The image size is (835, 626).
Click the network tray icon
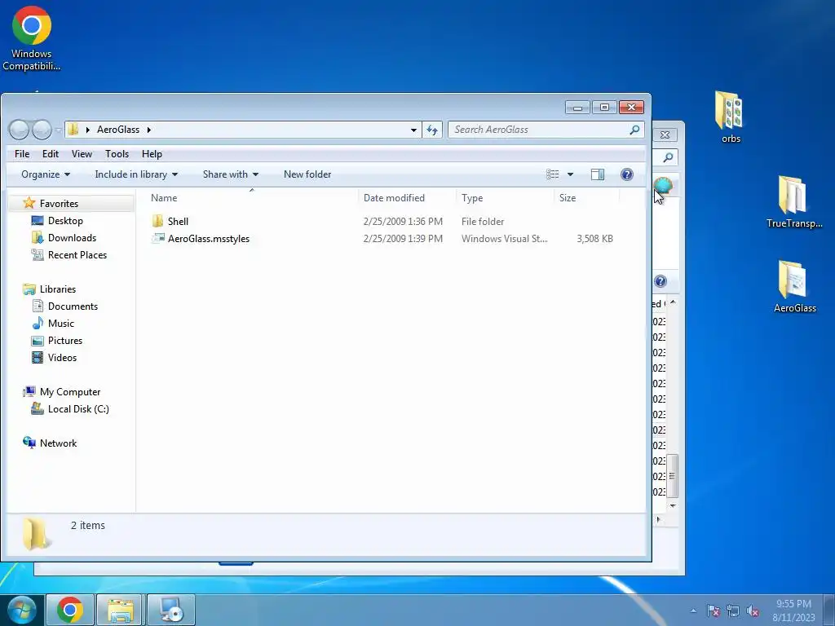coord(733,611)
